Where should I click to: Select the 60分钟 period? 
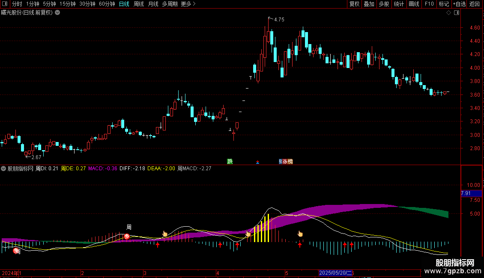107,4
